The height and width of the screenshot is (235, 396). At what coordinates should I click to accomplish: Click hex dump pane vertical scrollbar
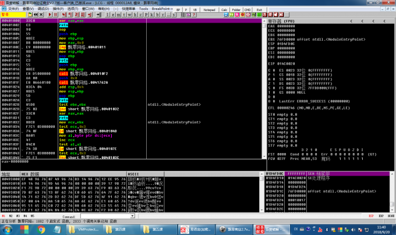pyautogui.click(x=261, y=192)
